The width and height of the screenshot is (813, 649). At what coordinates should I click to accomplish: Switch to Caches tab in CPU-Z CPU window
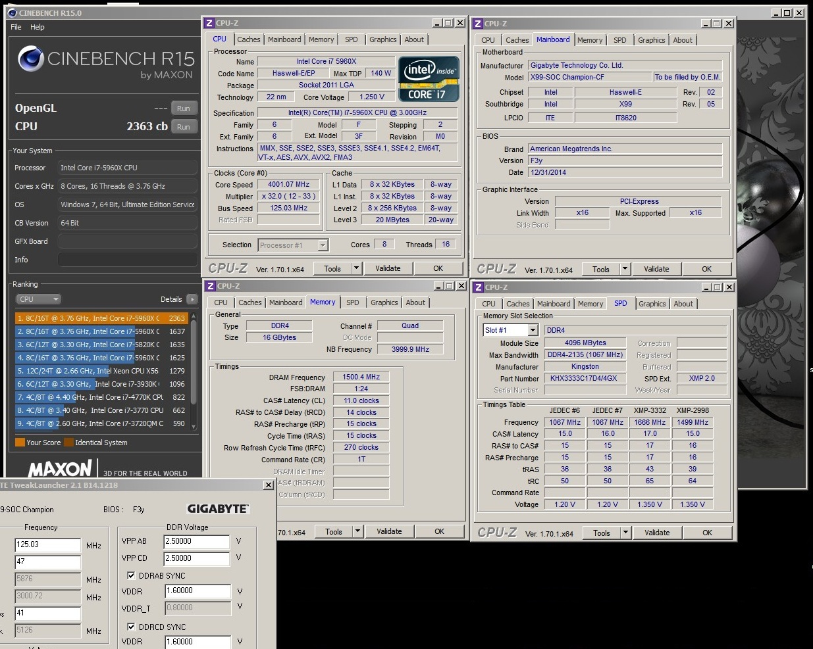249,39
